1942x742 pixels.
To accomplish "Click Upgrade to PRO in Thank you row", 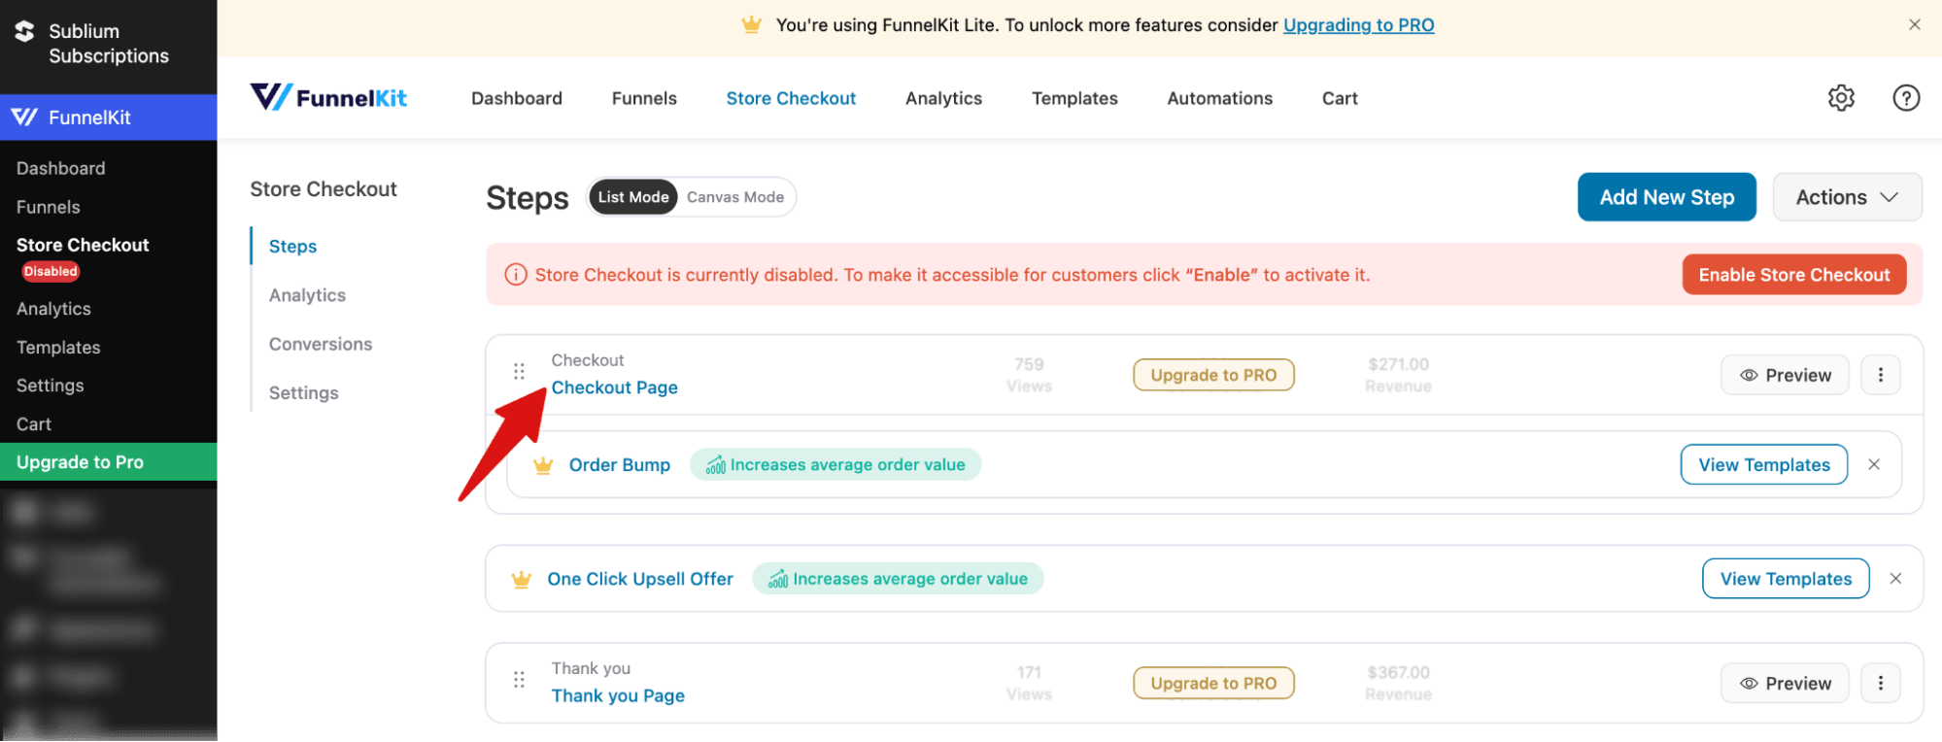I will pyautogui.click(x=1213, y=683).
